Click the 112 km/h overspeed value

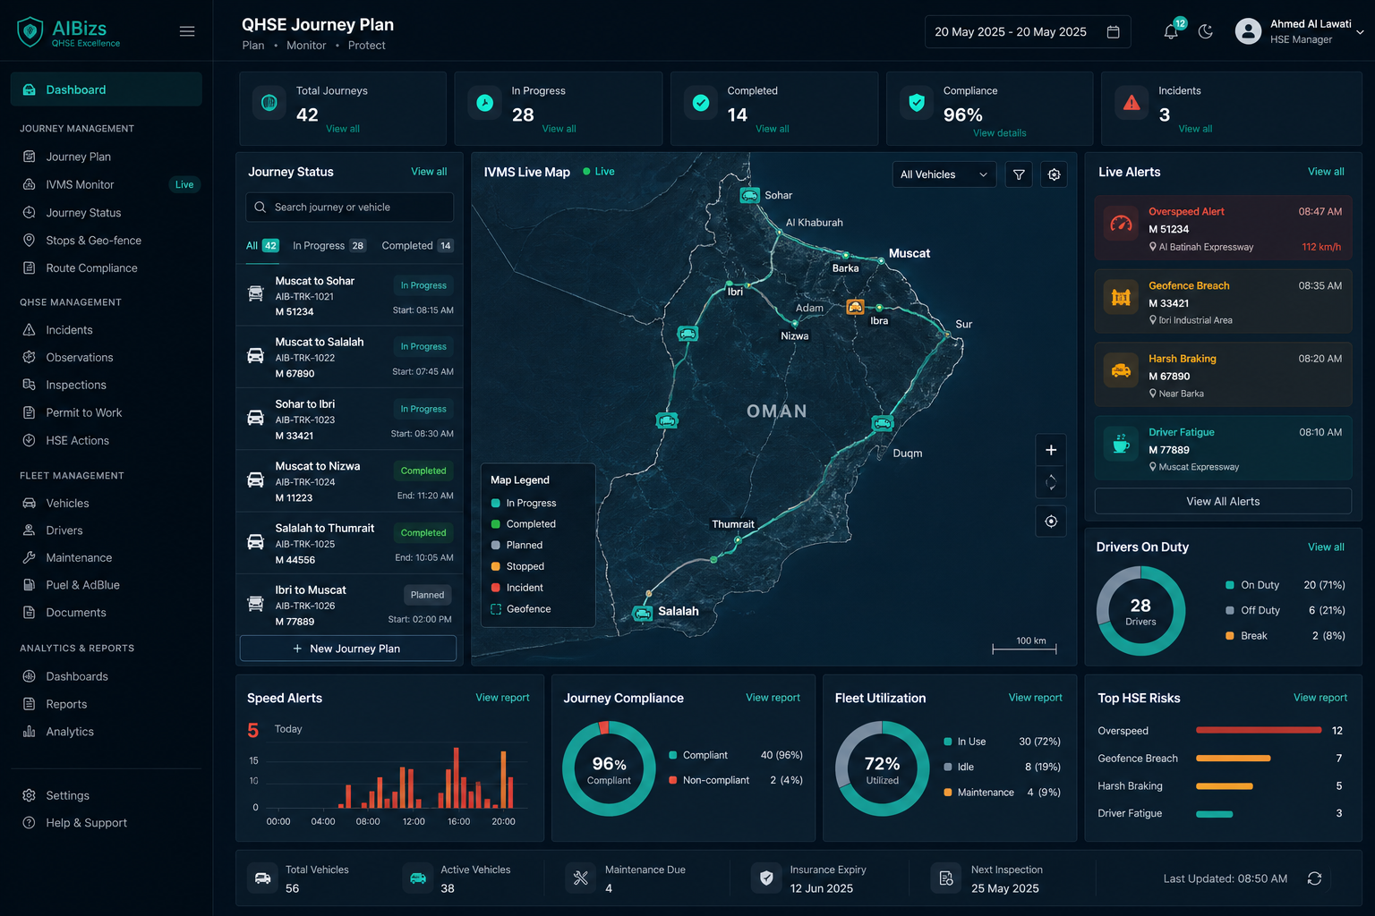[x=1321, y=247]
